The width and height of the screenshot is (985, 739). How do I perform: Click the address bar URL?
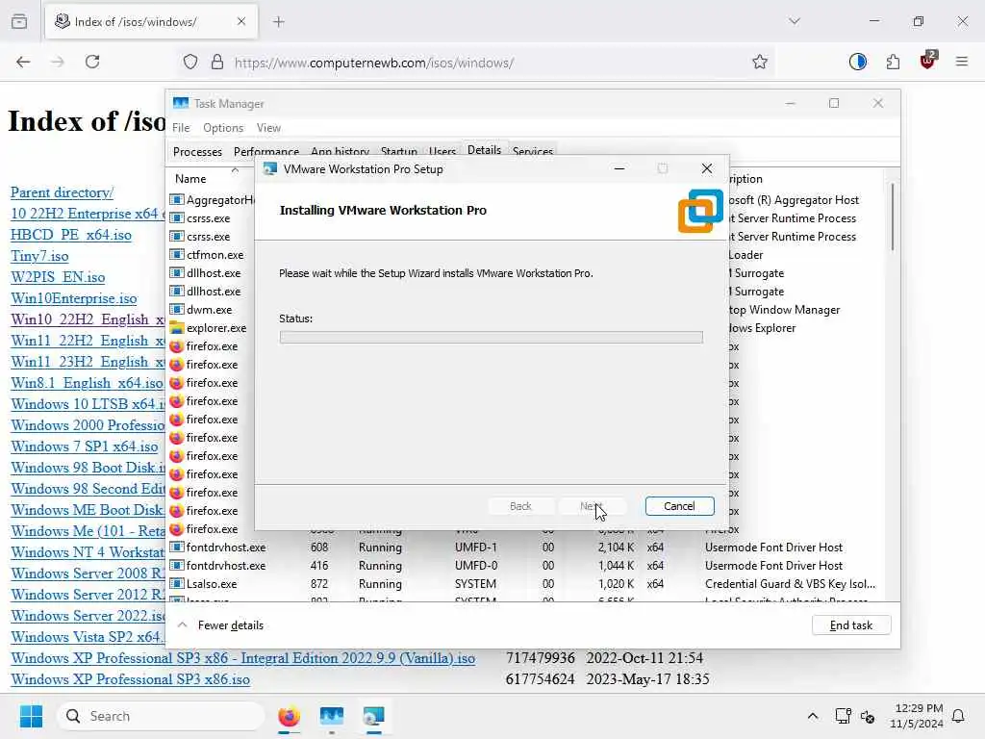[374, 63]
